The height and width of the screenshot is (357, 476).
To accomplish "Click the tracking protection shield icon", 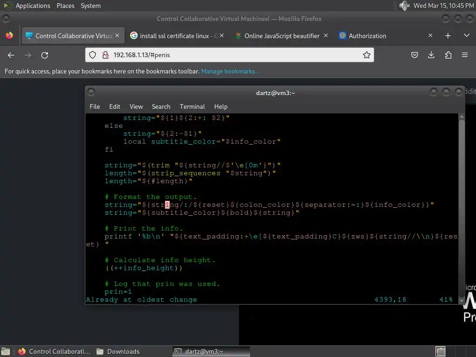I will [93, 55].
